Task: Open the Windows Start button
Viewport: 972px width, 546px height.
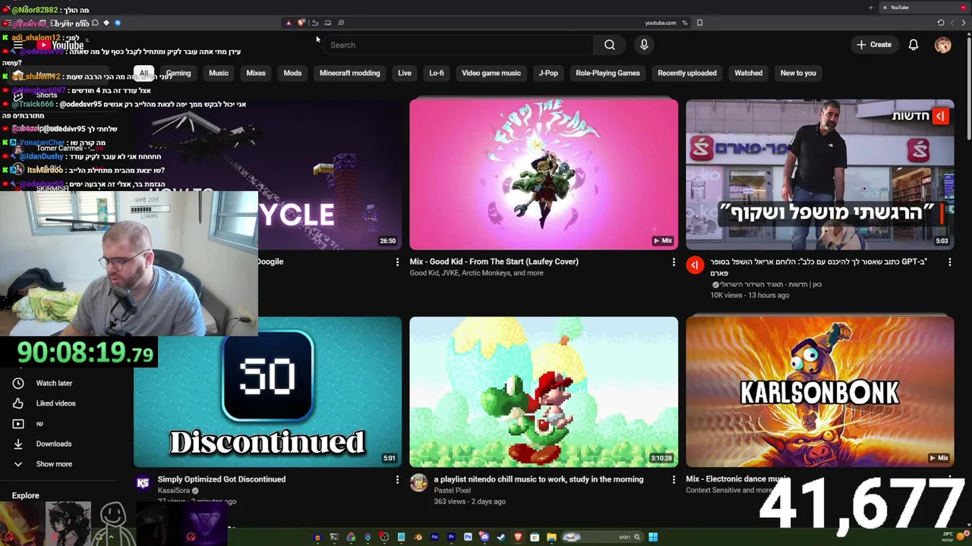Action: (x=653, y=537)
